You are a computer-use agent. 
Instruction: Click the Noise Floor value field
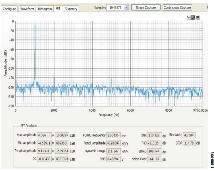click(154, 159)
